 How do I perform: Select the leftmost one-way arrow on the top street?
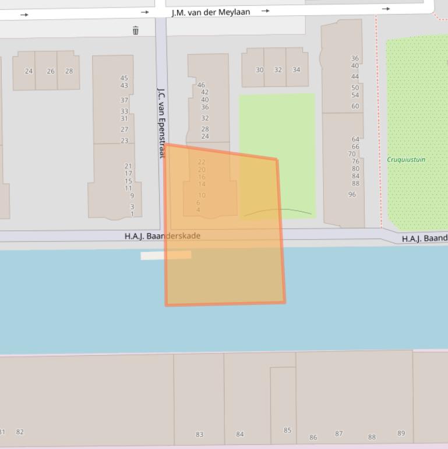point(24,15)
